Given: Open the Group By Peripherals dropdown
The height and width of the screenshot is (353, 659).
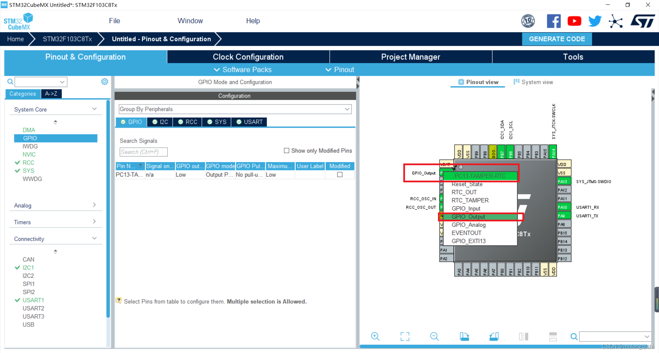Looking at the screenshot, I should (235, 109).
